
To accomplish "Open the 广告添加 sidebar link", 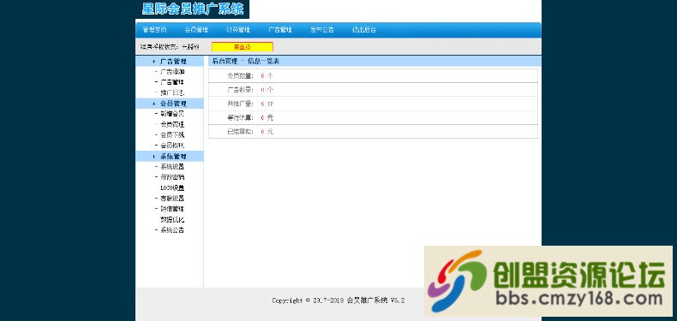I will [x=172, y=72].
